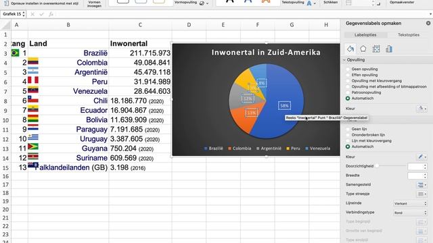The width and height of the screenshot is (433, 243).
Task: Click the Argentina flag icon in row 5
Action: click(33, 71)
